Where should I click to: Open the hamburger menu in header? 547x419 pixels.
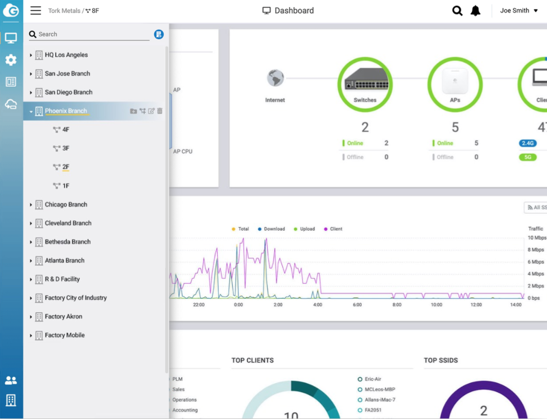pos(36,10)
